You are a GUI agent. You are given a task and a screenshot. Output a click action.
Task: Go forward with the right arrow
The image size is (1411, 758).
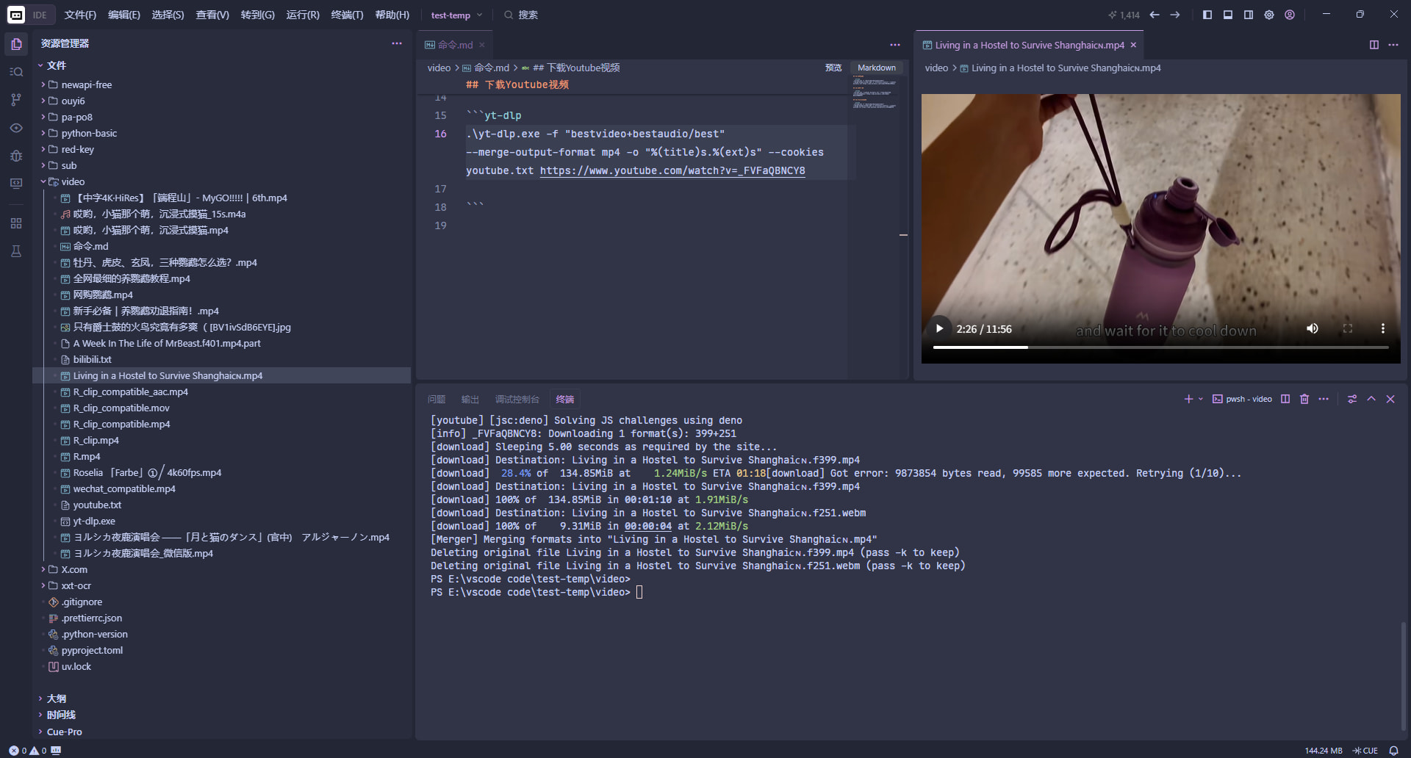1175,15
